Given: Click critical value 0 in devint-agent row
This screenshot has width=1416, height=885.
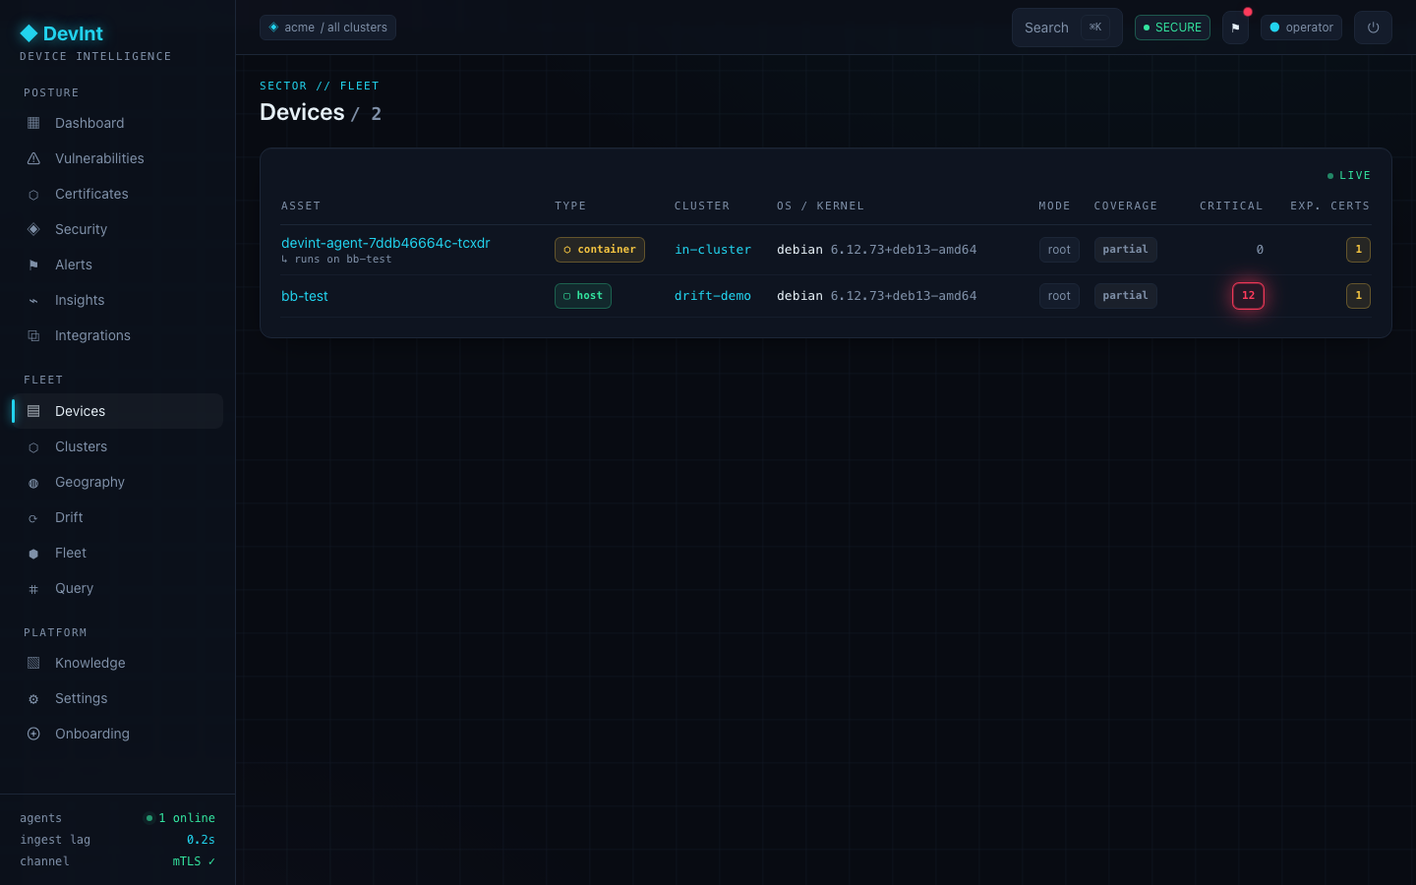Looking at the screenshot, I should 1260,250.
